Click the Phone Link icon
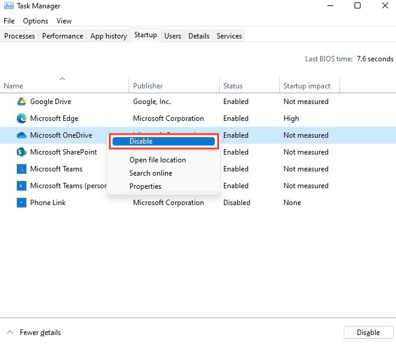396x344 pixels. [22, 203]
